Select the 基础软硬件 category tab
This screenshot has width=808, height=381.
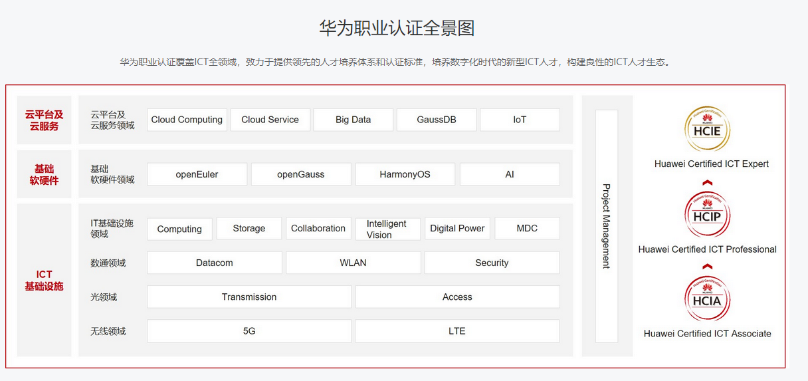click(x=45, y=174)
